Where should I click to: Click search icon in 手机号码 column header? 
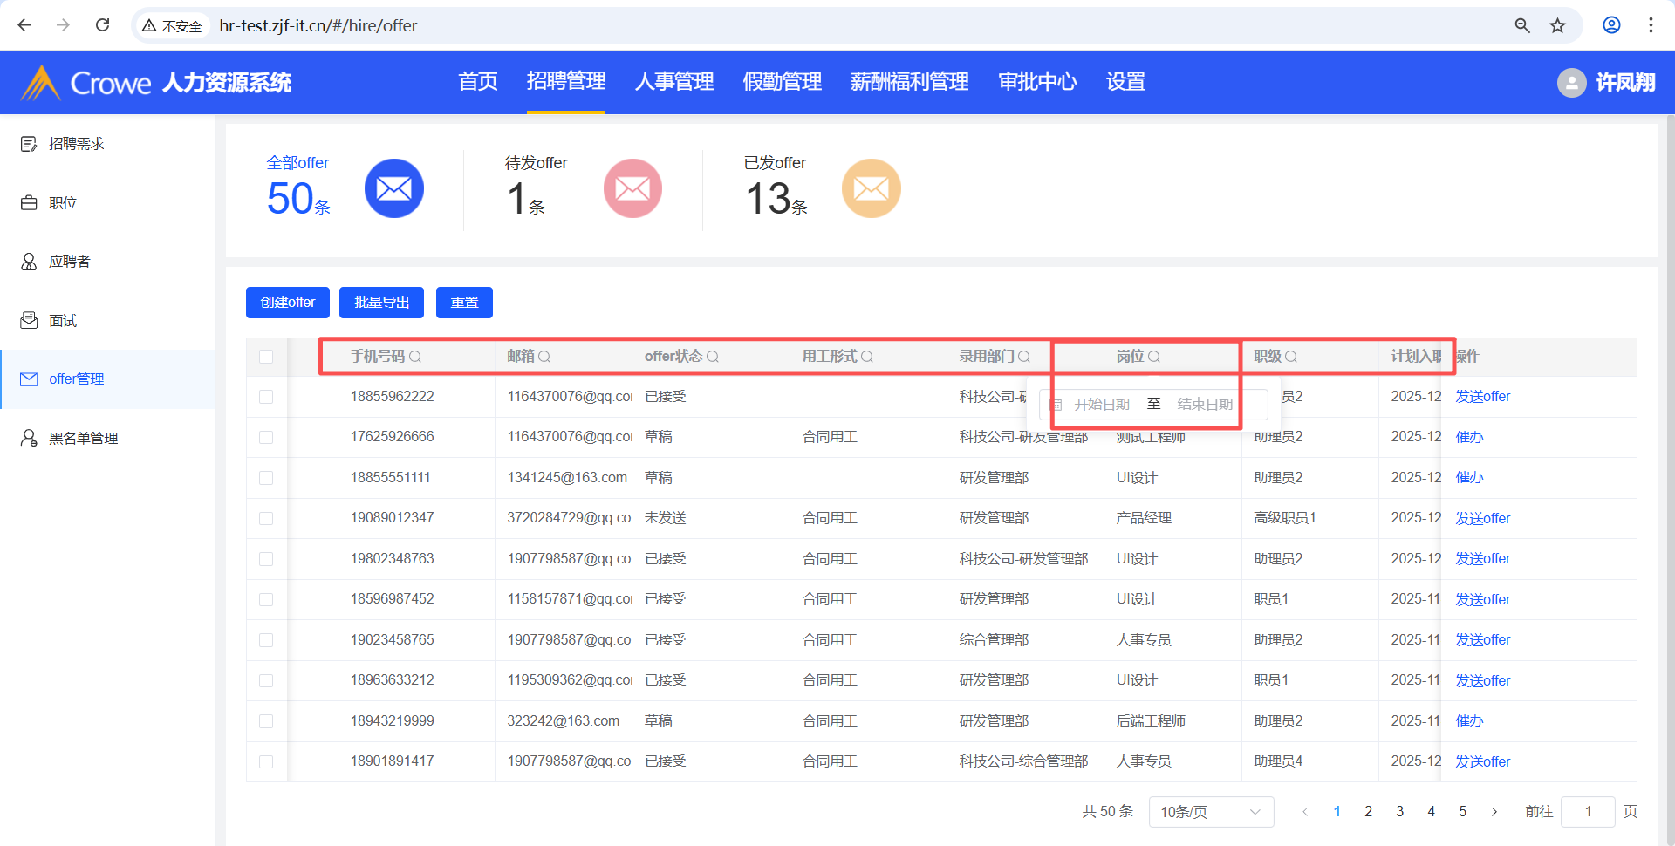pos(415,357)
